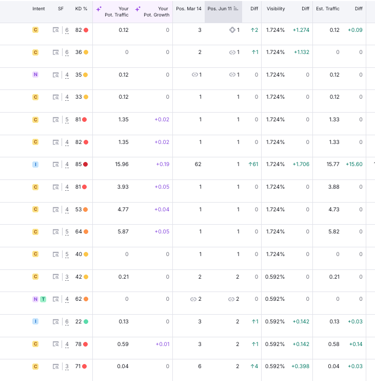This screenshot has width=375, height=381.
Task: Click the sparkle icon beside Your Pot. Growth
Action: [x=138, y=9]
